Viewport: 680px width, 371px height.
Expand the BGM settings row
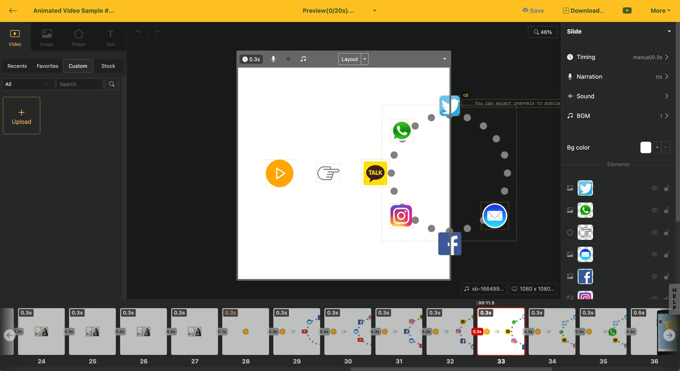tap(618, 116)
